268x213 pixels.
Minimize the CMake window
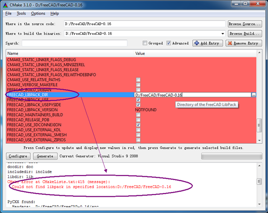pos(236,4)
